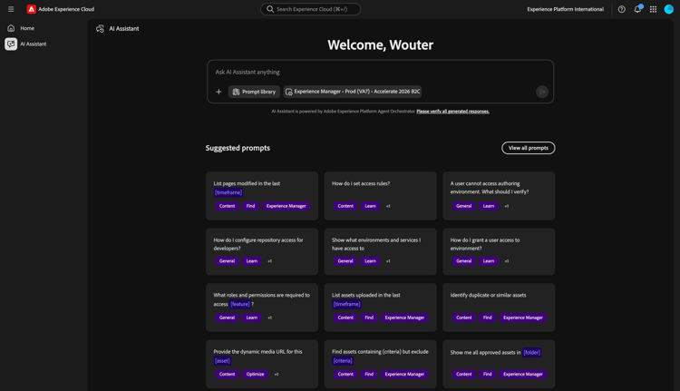Click [timeframe] placeholder in List assets uploaded card
The width and height of the screenshot is (680, 391).
point(346,304)
